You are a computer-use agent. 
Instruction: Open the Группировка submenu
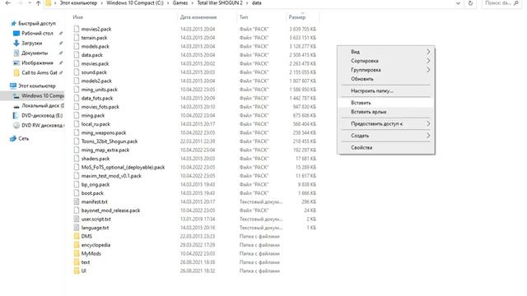coord(386,70)
